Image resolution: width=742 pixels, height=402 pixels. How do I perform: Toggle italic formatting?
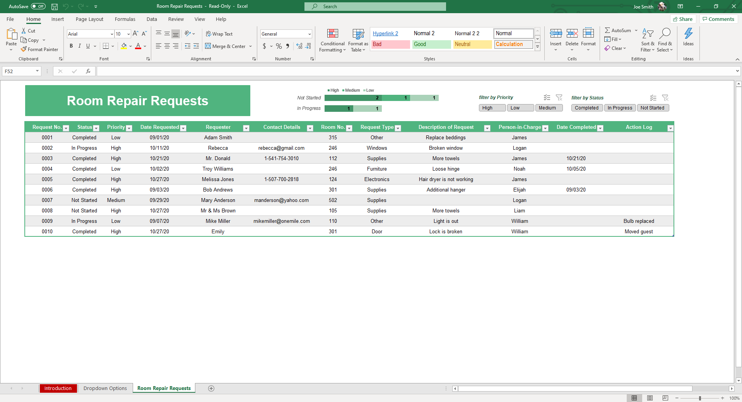79,46
